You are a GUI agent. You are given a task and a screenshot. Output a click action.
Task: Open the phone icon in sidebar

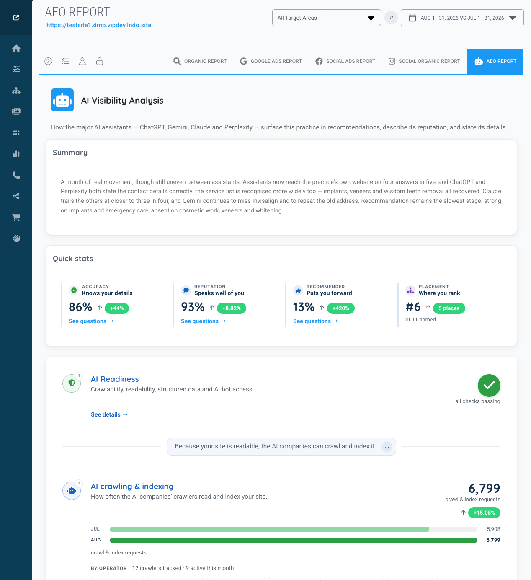point(16,175)
